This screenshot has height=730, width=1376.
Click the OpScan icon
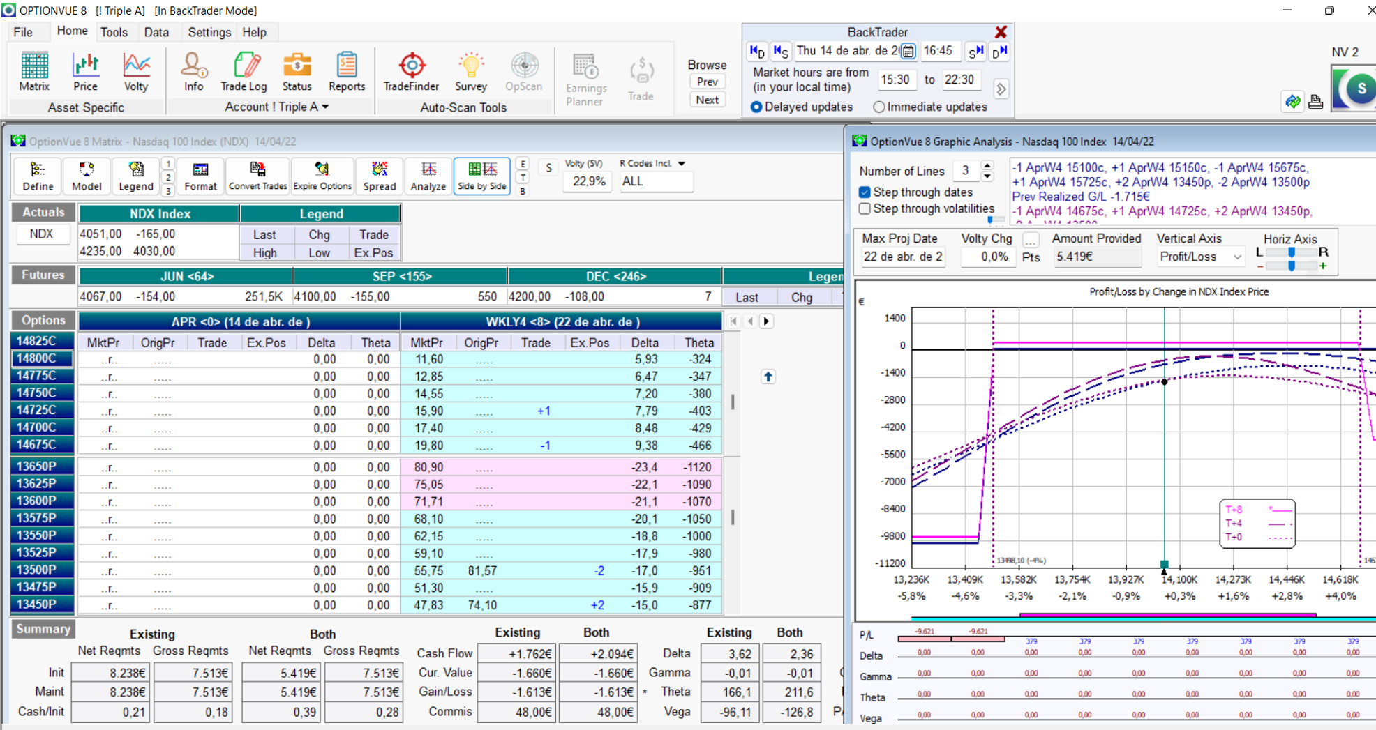[523, 71]
